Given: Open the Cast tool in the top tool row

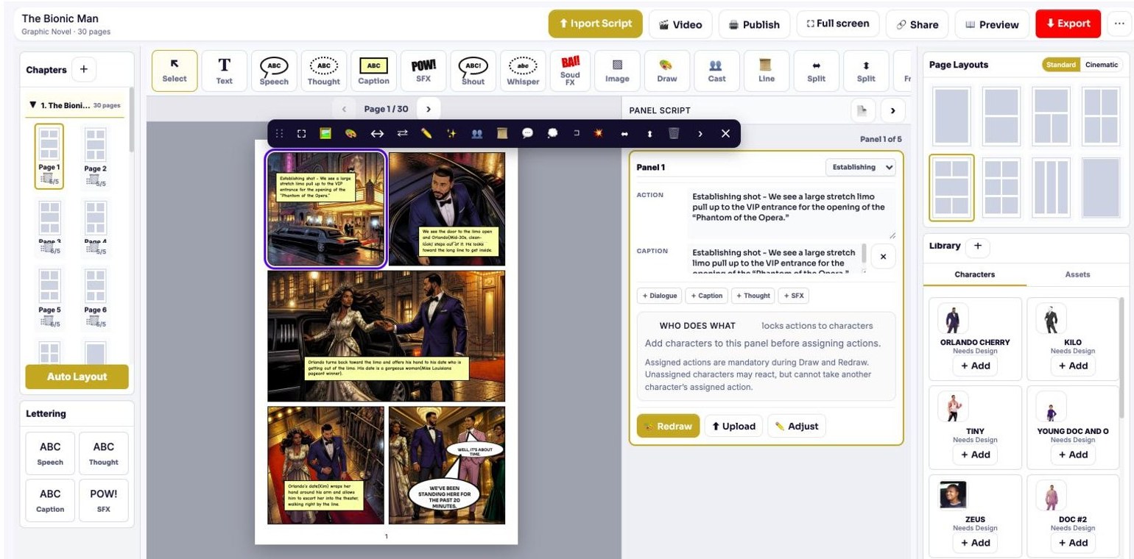Looking at the screenshot, I should point(716,71).
